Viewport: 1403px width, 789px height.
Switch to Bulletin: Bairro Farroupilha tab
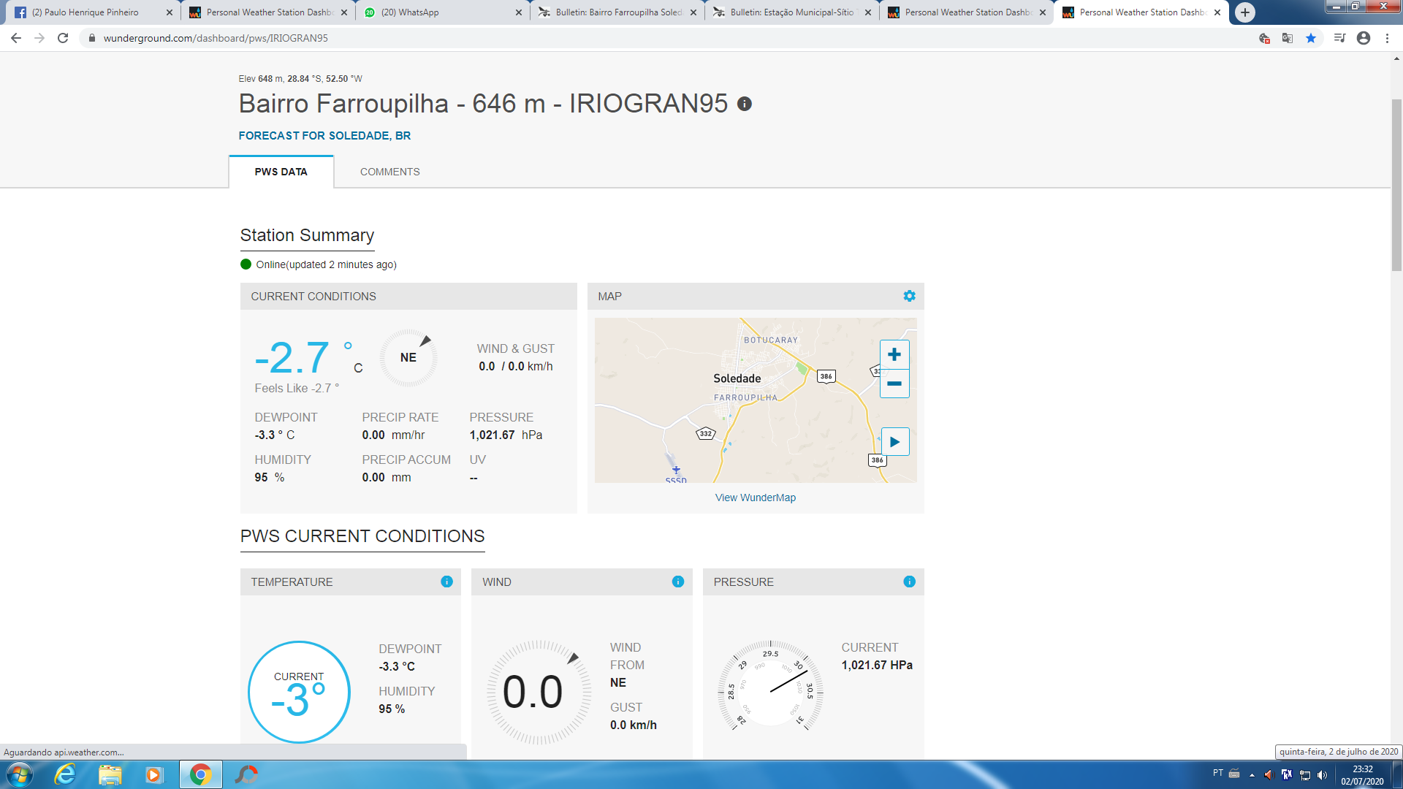617,12
